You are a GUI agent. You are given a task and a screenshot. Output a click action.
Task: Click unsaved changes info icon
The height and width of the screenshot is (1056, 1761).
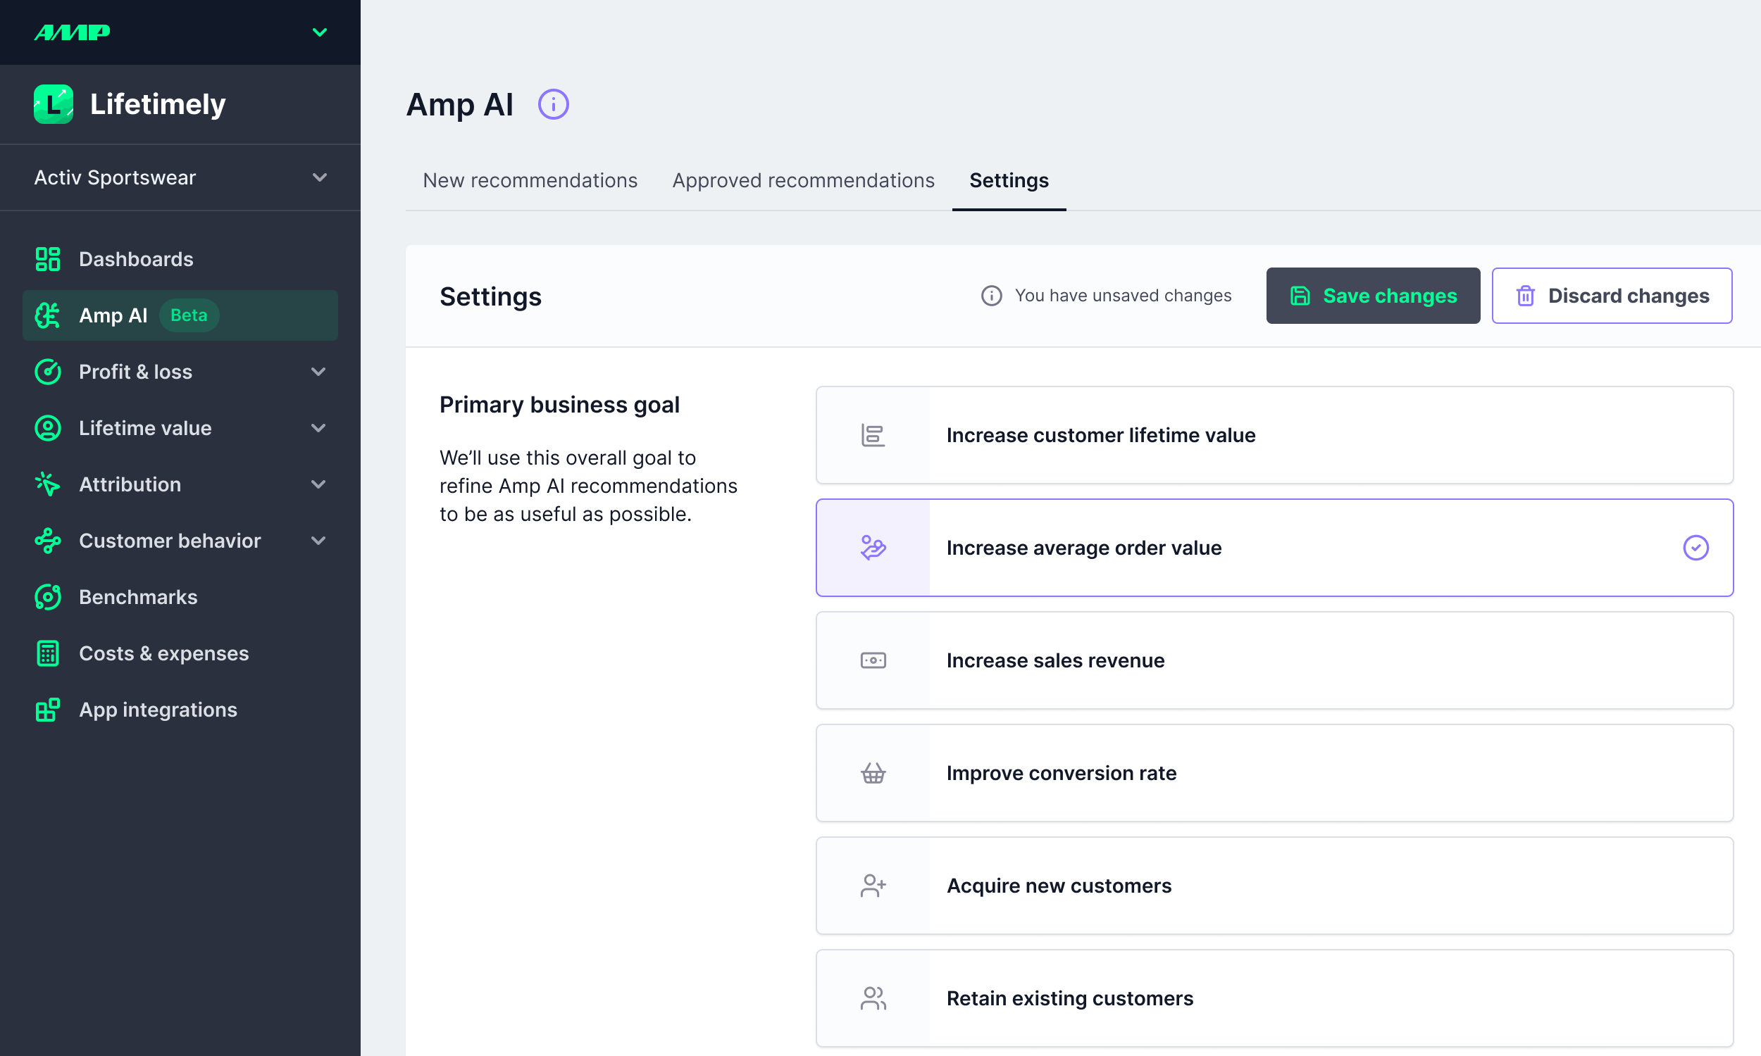[991, 295]
